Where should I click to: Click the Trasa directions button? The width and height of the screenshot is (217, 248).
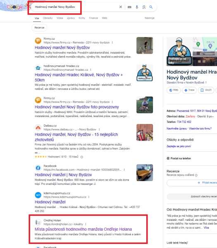click(189, 90)
